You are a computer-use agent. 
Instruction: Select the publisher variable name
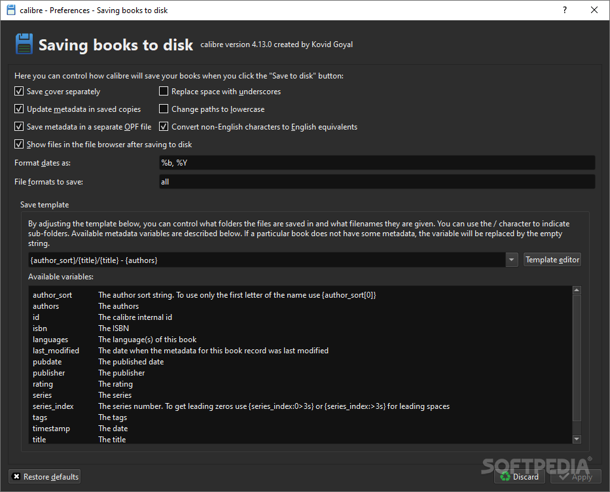[48, 373]
